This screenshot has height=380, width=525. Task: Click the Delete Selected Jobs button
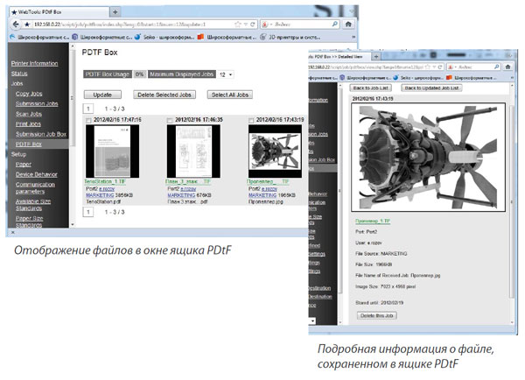point(165,94)
